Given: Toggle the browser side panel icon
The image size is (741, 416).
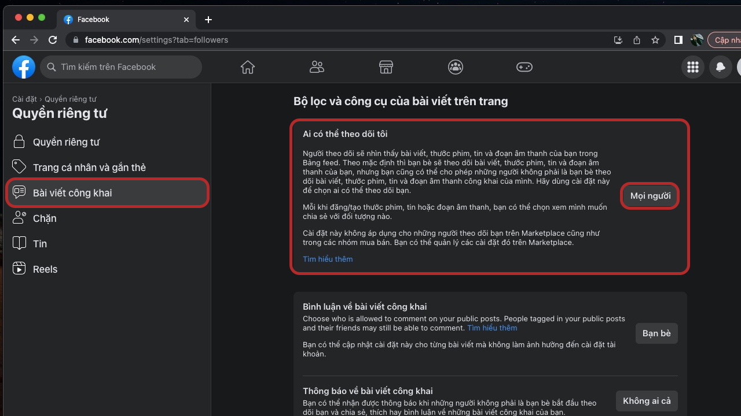Looking at the screenshot, I should pos(678,40).
